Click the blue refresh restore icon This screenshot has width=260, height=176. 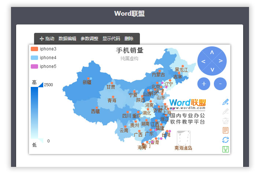226,140
